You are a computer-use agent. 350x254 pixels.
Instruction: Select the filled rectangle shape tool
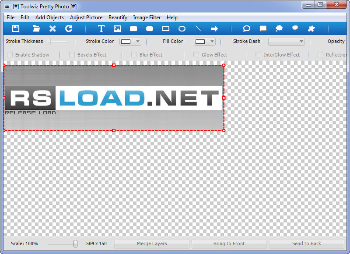tap(133, 29)
